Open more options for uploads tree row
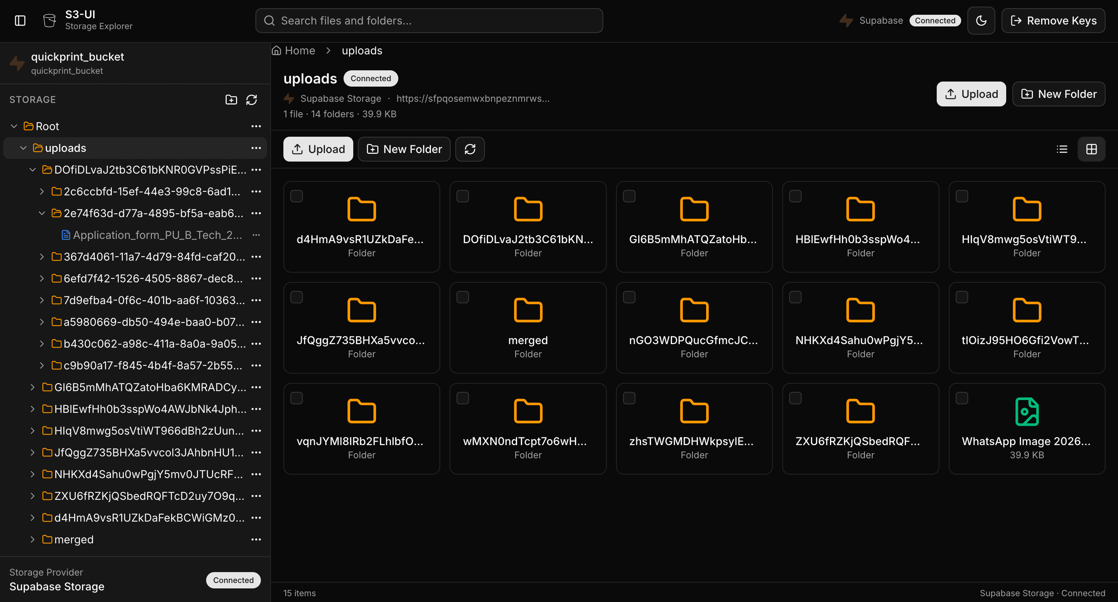Image resolution: width=1118 pixels, height=602 pixels. pyautogui.click(x=256, y=148)
